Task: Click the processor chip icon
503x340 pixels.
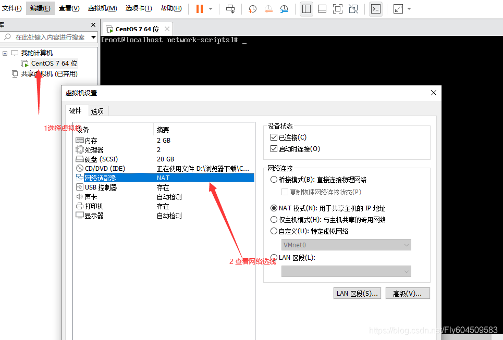Action: 80,149
